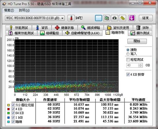Click the red 4 KB color swatch
158x129 pixels.
[x=9, y=109]
